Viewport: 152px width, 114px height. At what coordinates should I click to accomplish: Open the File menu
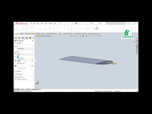point(31,23)
